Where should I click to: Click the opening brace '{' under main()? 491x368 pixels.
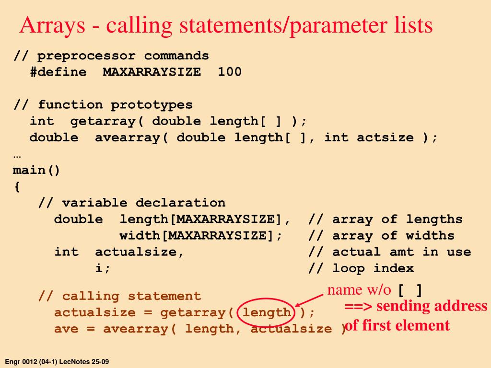[x=17, y=187]
